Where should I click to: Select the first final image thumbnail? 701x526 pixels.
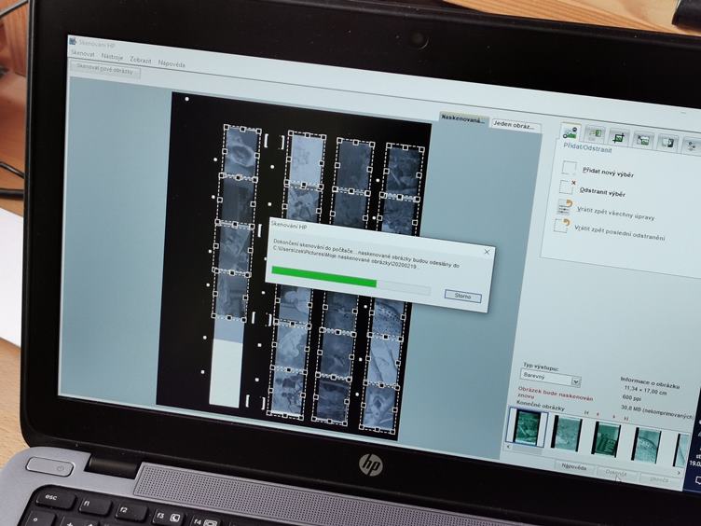click(x=527, y=427)
